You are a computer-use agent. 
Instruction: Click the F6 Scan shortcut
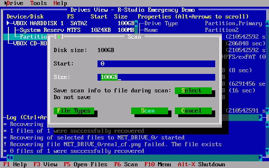126,165
